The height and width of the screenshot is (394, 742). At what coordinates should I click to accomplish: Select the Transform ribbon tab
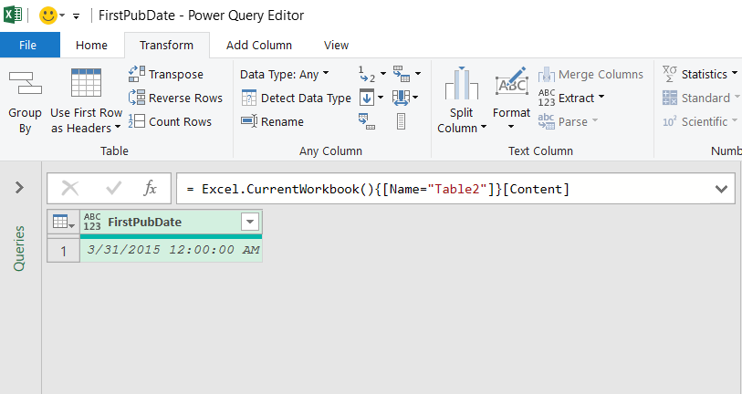(167, 45)
